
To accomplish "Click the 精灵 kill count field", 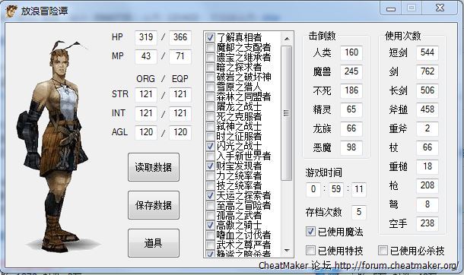I will click(351, 109).
